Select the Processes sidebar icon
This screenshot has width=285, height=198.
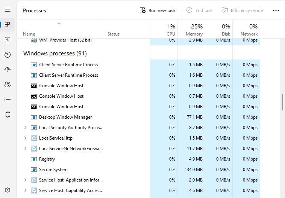pos(8,24)
